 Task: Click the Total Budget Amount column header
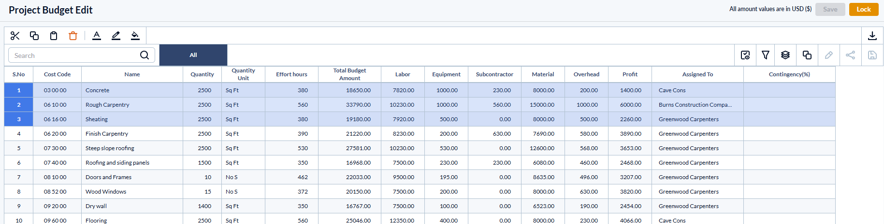coord(349,74)
